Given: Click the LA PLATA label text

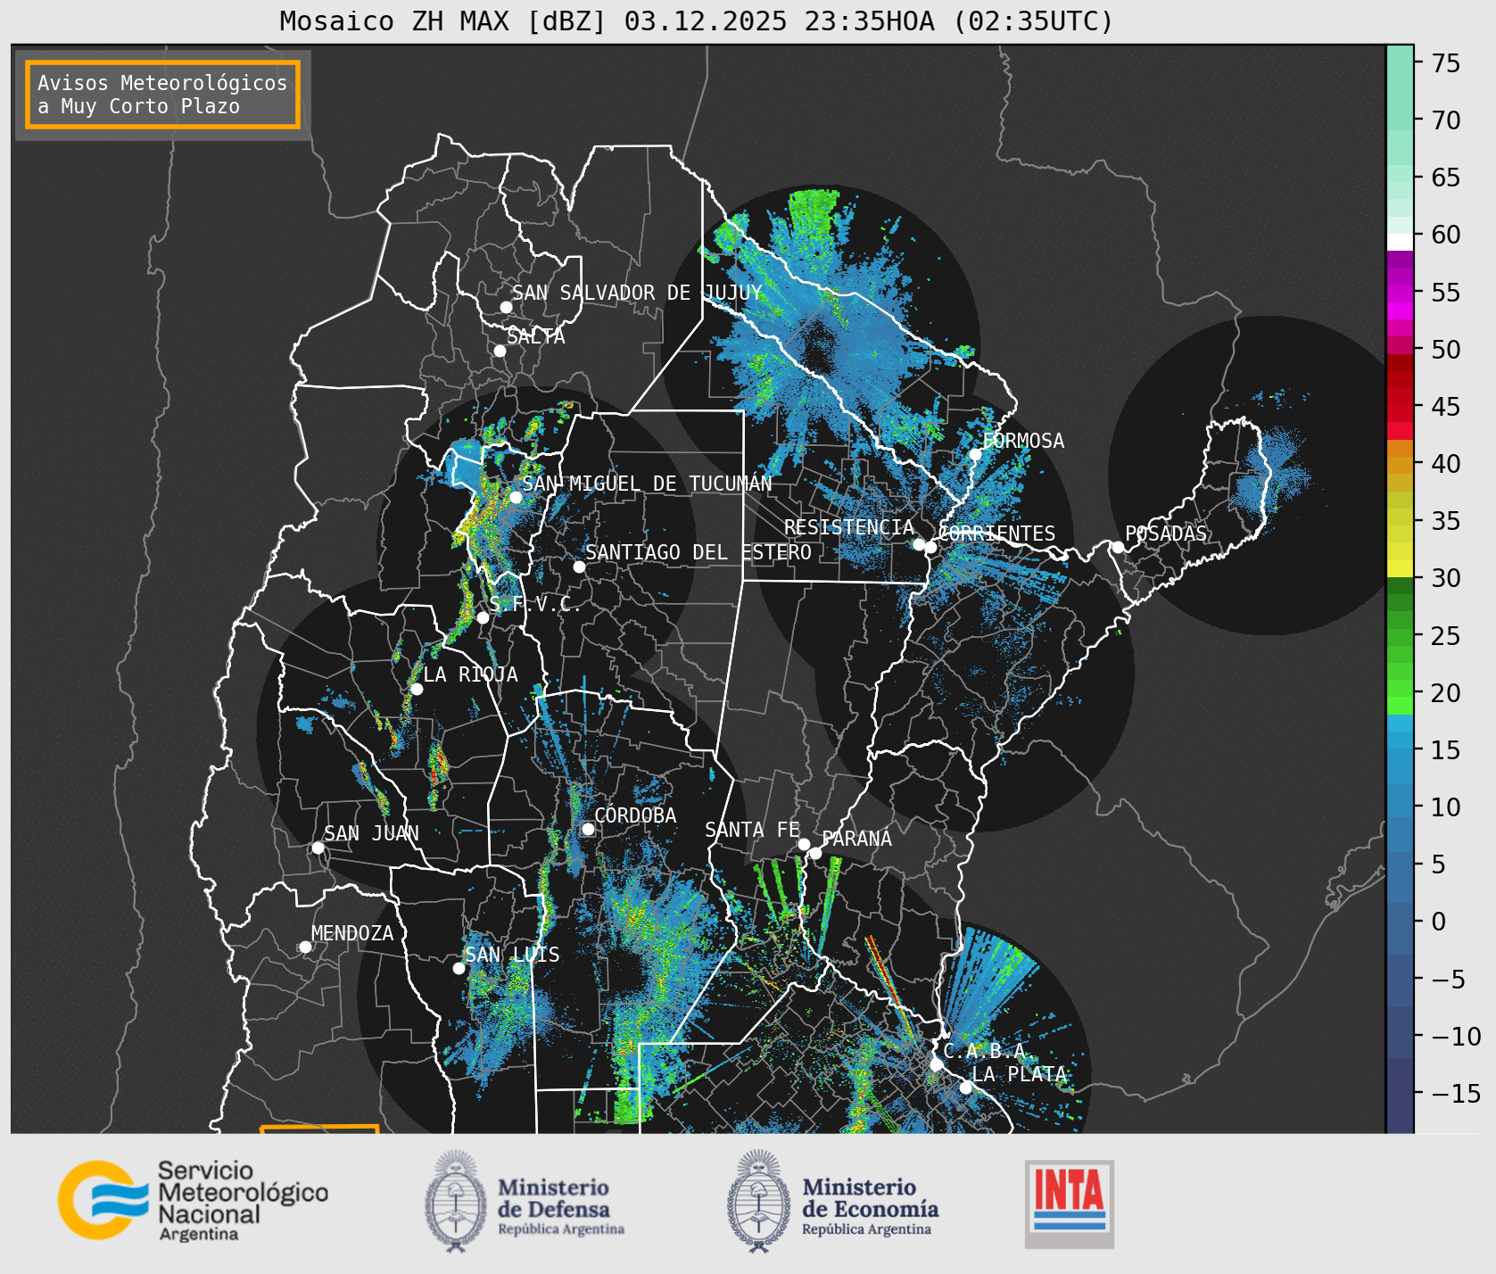Looking at the screenshot, I should (x=1020, y=1074).
